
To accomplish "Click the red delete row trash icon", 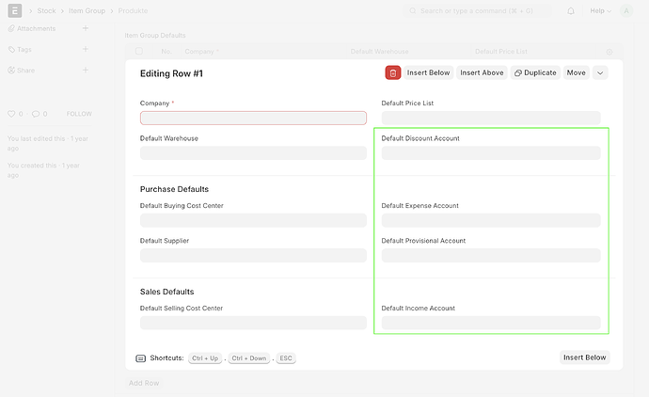I will point(393,72).
